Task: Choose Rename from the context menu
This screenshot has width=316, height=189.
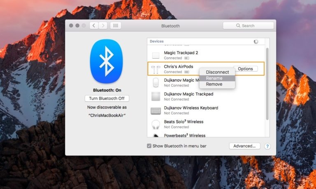Action: (217, 78)
